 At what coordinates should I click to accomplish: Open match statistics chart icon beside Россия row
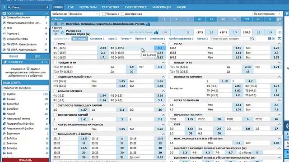tap(156, 32)
